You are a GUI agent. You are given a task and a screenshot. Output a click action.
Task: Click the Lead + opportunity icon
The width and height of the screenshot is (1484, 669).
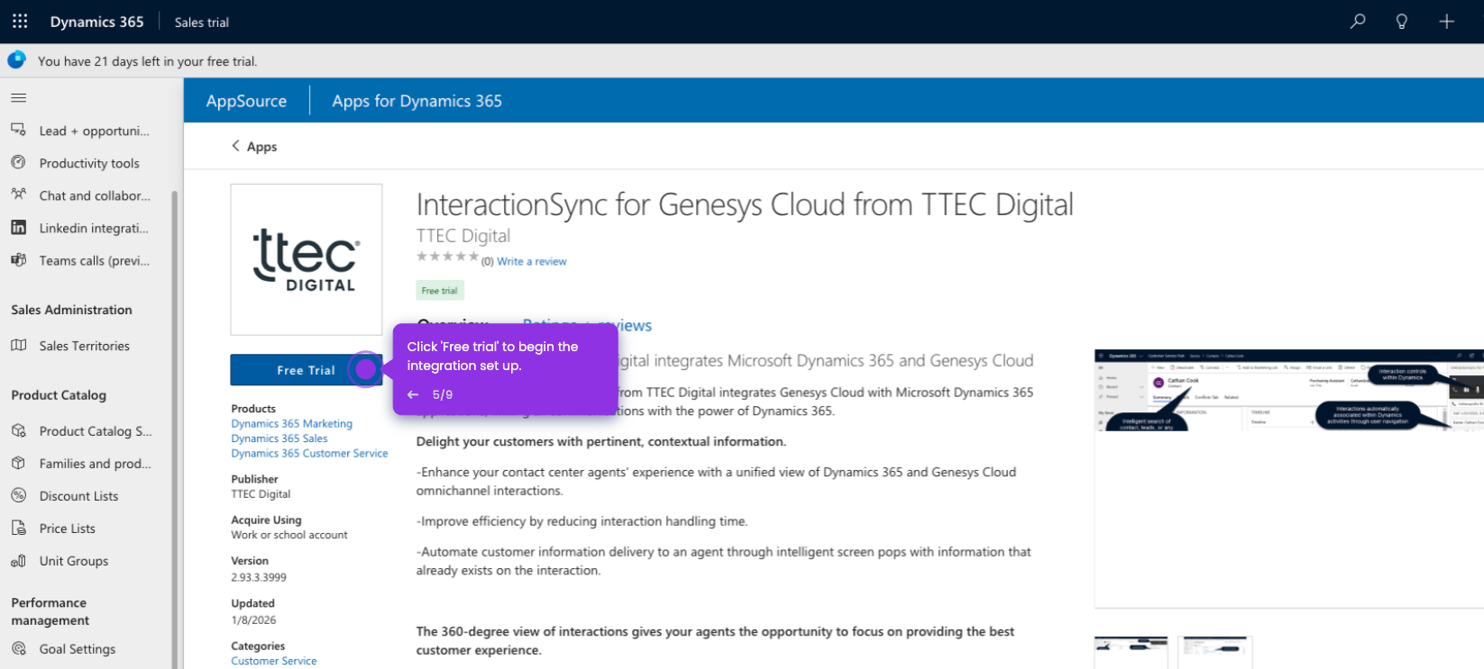point(19,131)
